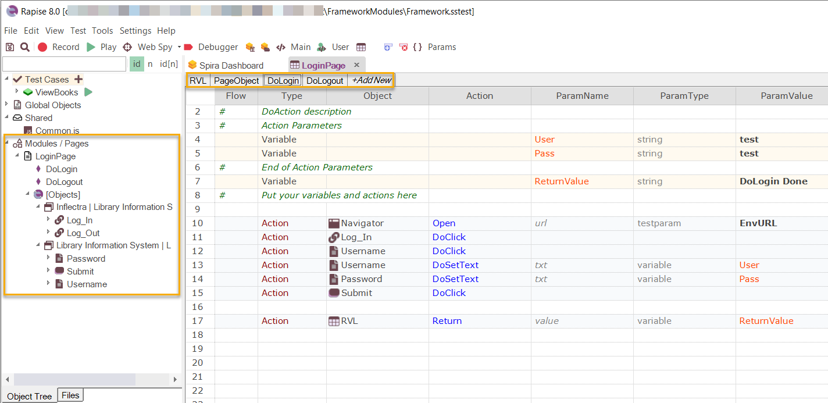Click the +Add New sheet button
This screenshot has height=403, width=828.
coord(372,80)
